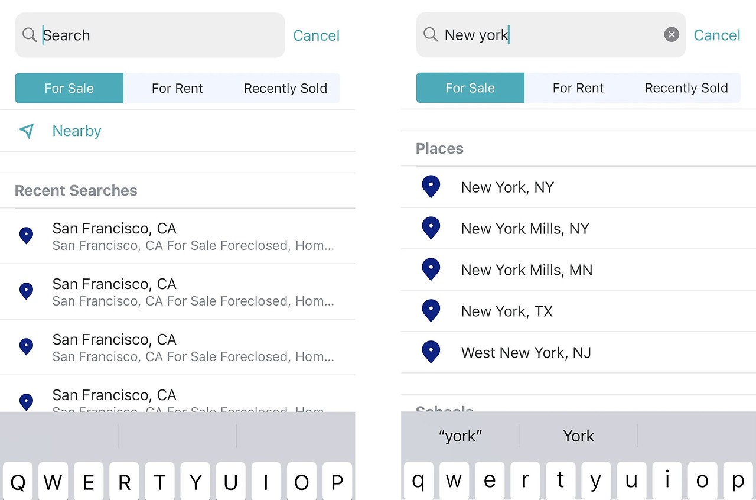Tap pin icon of first San Francisco search
Screen dimensions: 756x500
[26, 235]
